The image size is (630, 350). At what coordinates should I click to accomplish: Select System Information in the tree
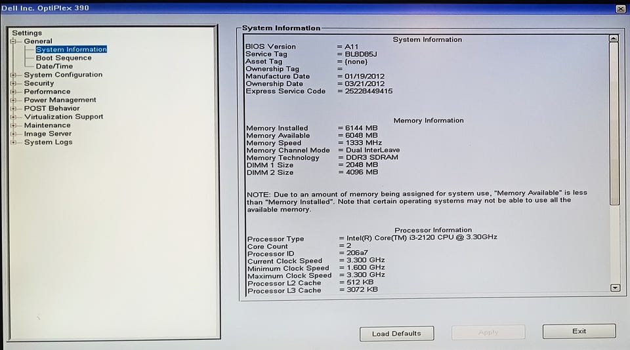[x=71, y=49]
